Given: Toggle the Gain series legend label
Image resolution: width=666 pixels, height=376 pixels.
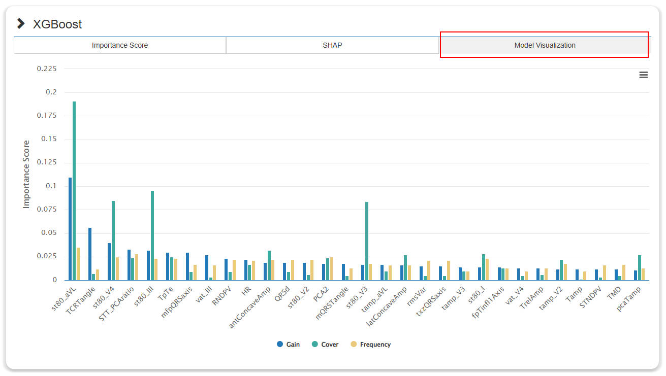Looking at the screenshot, I should 293,345.
